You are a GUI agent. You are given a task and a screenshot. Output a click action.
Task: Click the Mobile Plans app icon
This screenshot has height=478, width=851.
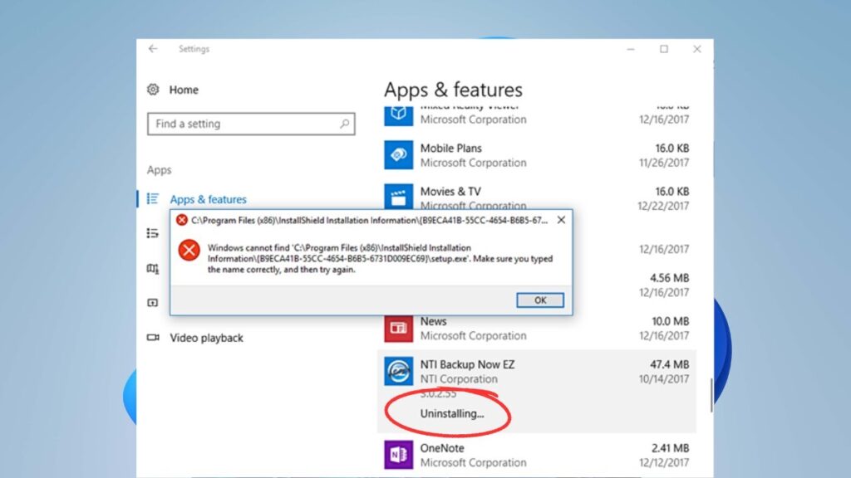[x=399, y=155]
